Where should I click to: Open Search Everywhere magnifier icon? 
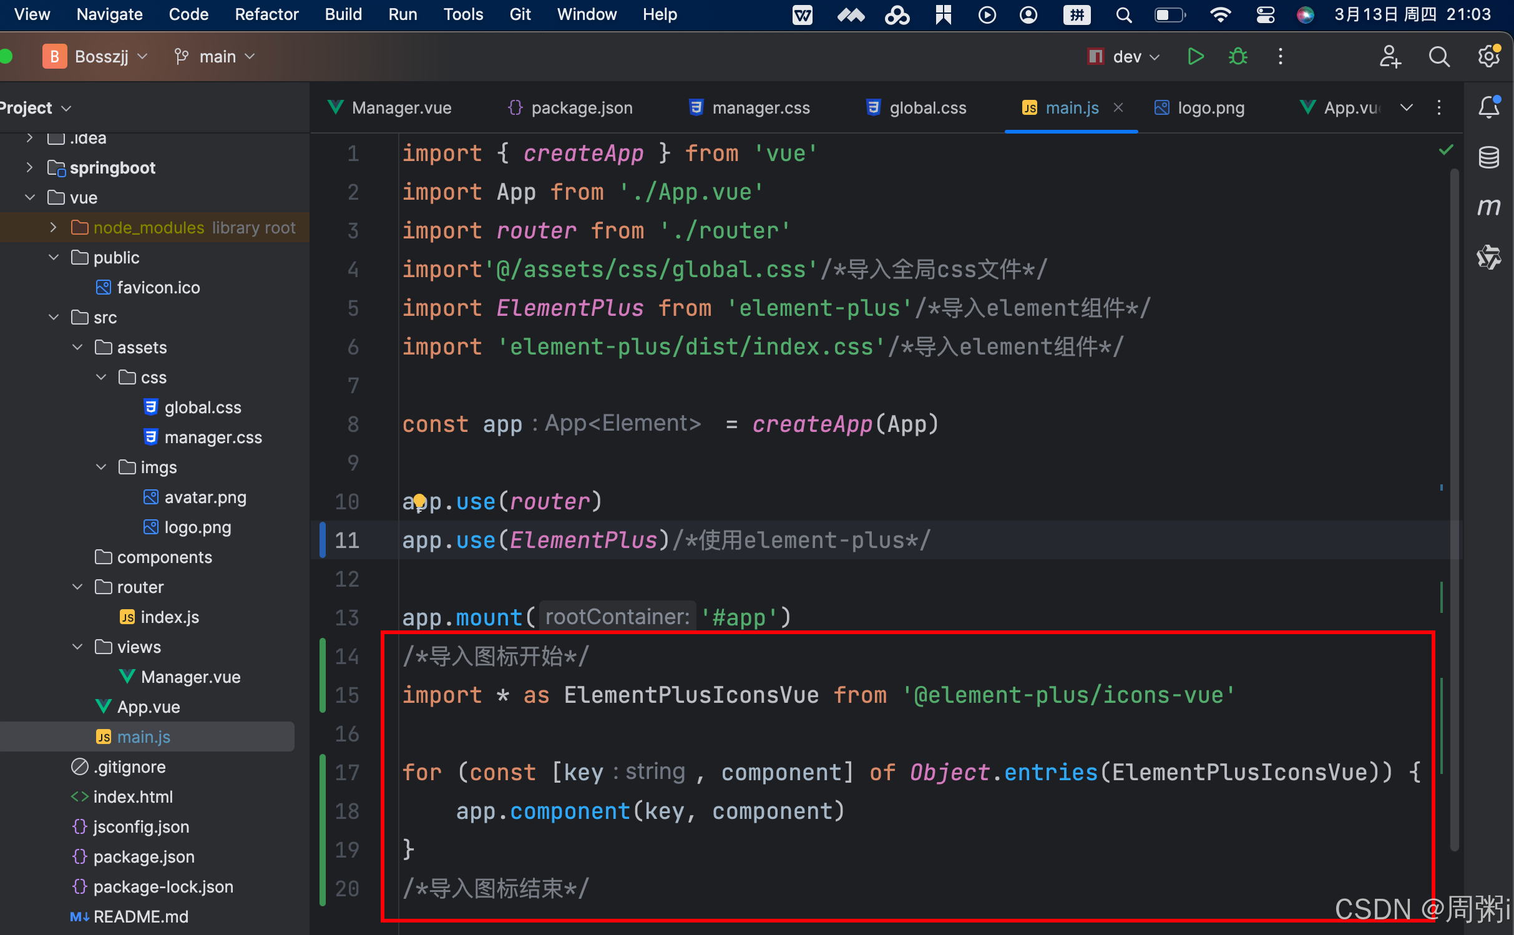coord(1438,56)
